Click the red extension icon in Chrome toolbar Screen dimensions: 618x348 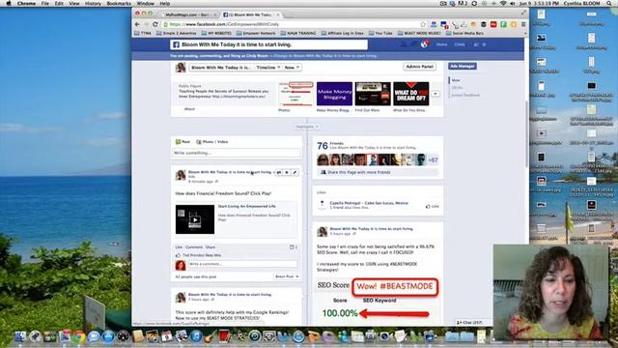pyautogui.click(x=493, y=24)
